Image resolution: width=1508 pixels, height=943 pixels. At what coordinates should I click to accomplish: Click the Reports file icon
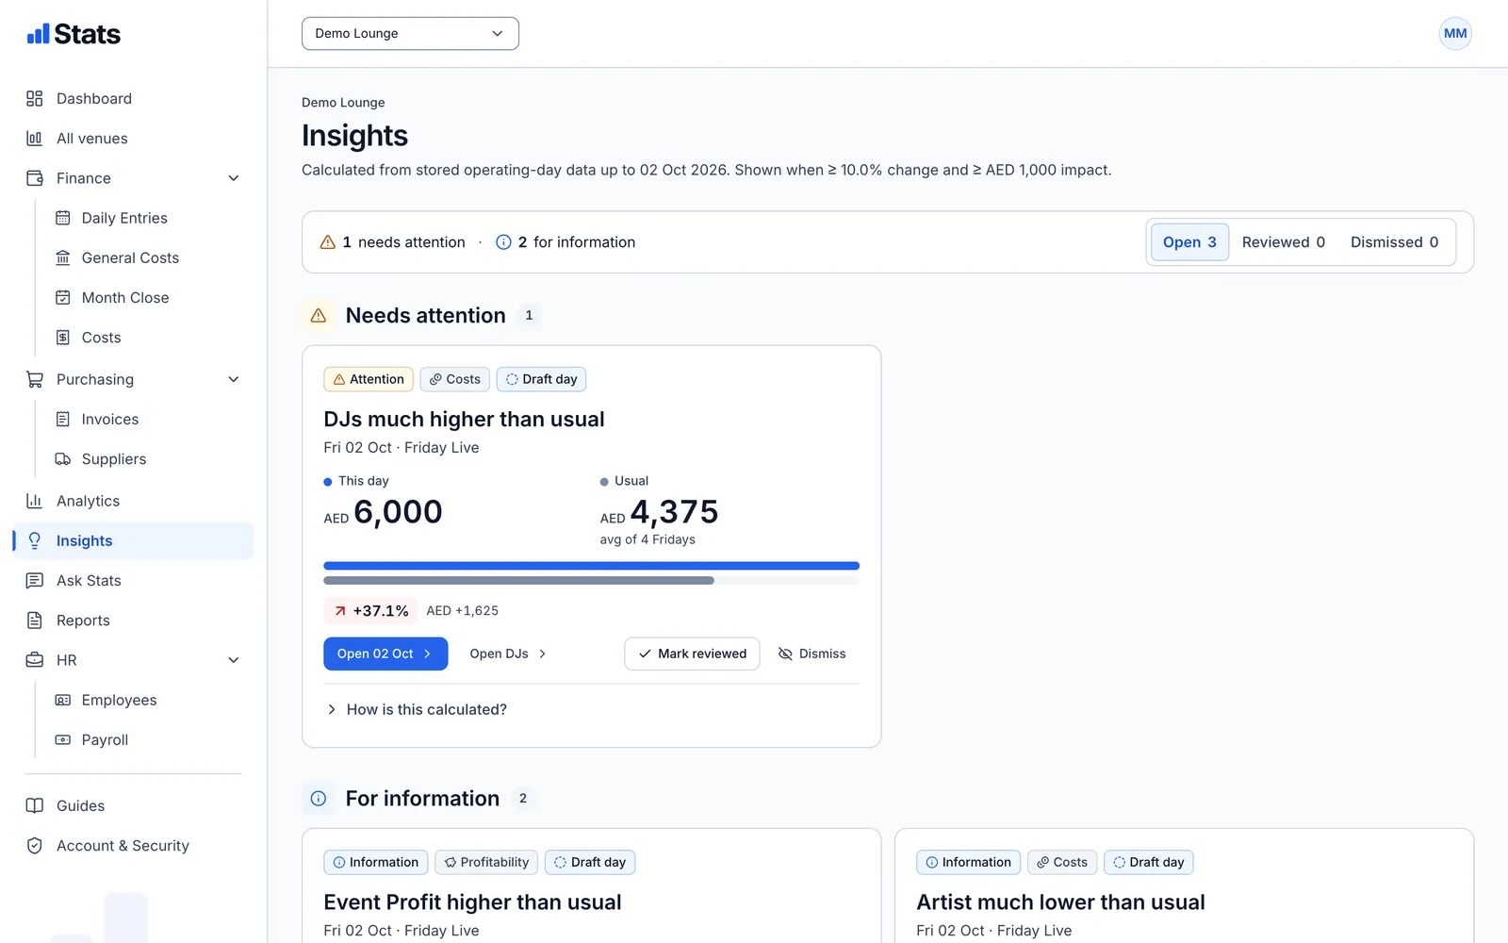click(35, 620)
